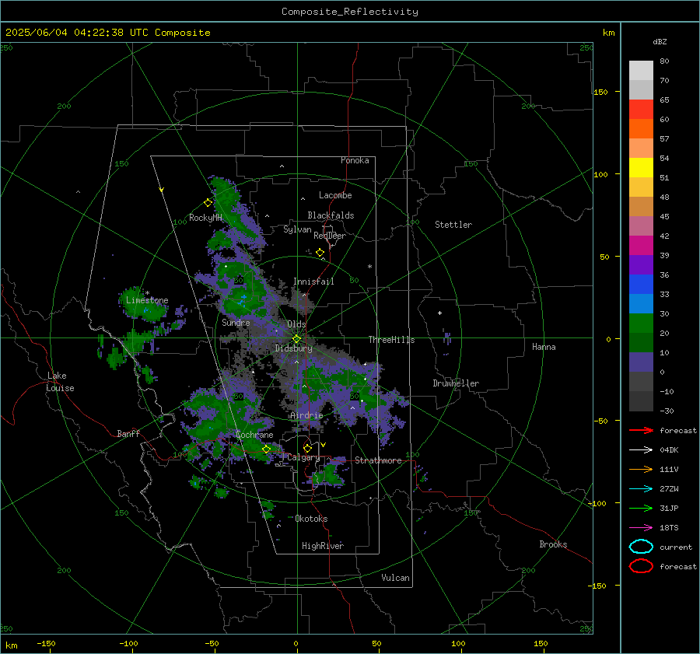Click the orange 111V arrow legend icon
This screenshot has width=700, height=654.
point(641,469)
